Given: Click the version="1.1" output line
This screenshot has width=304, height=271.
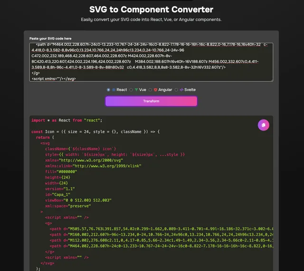Looking at the screenshot, I should 60,189.
